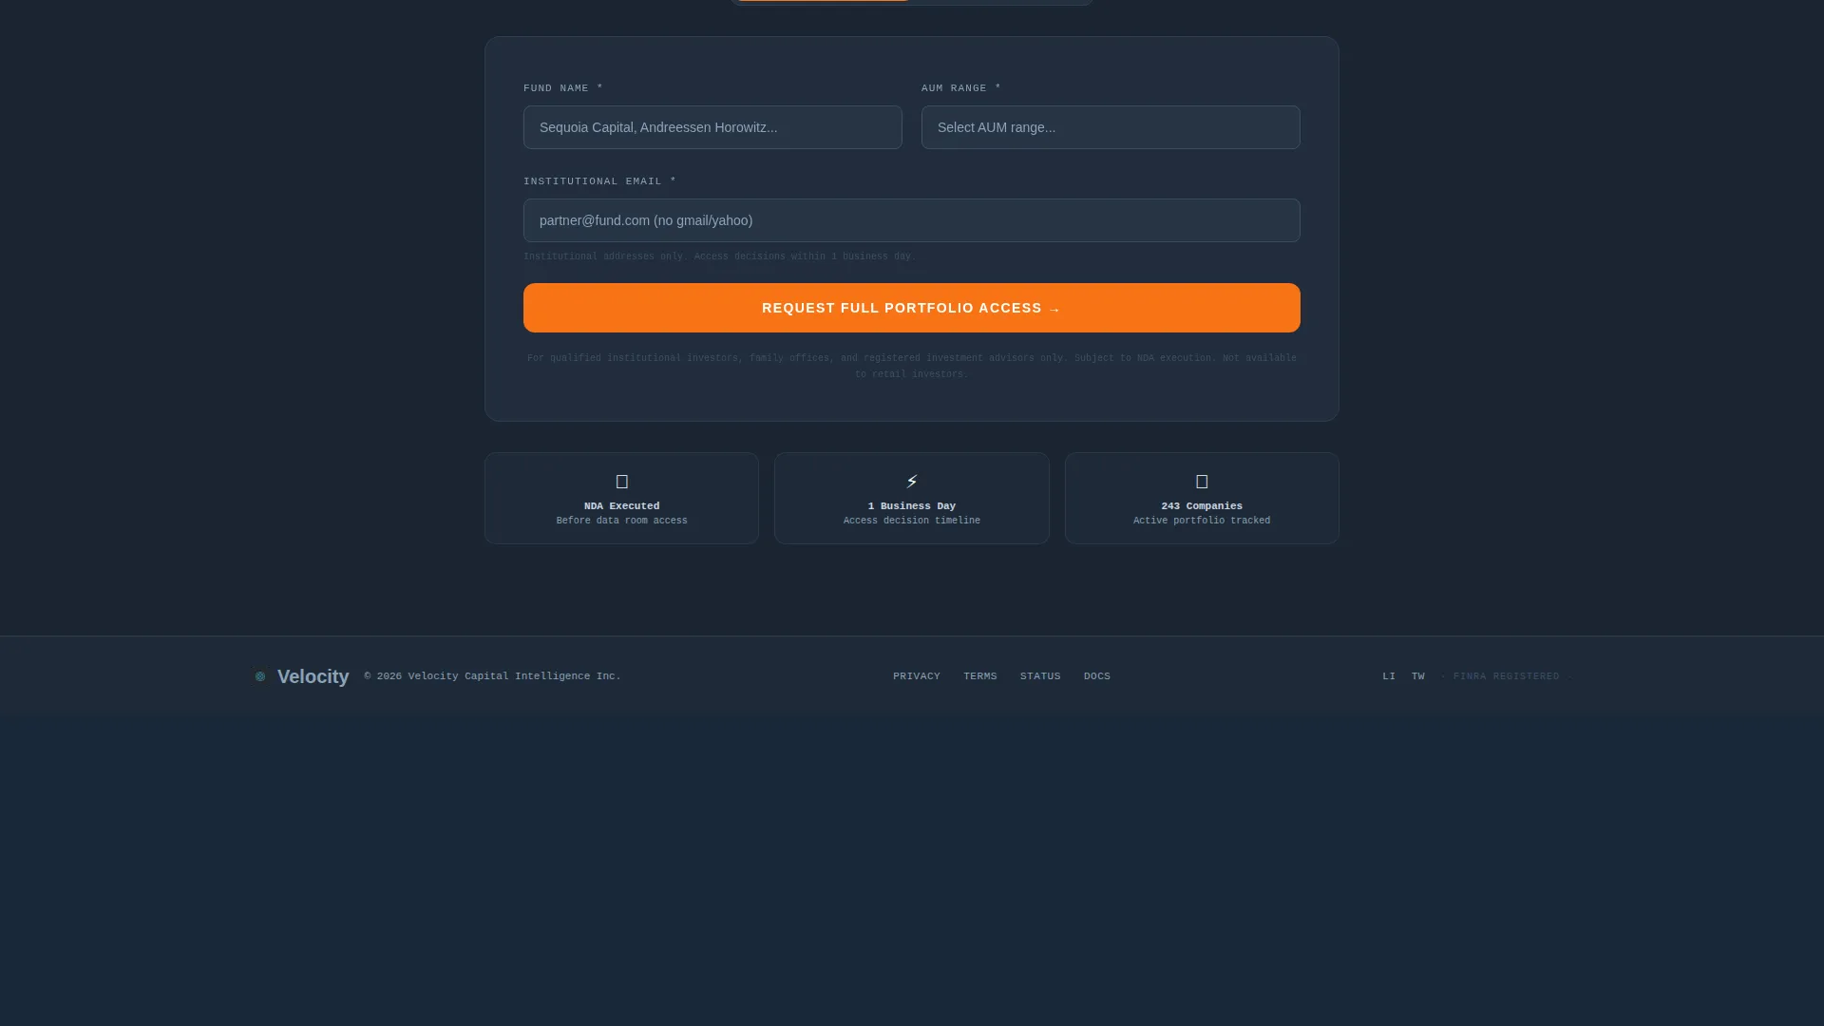Open the Status footer link
Screen dimensions: 1824x1026
(x=1040, y=676)
